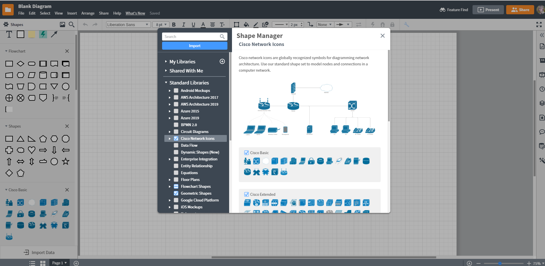
Task: Open the Page 1 dropdown
Action: 59,263
